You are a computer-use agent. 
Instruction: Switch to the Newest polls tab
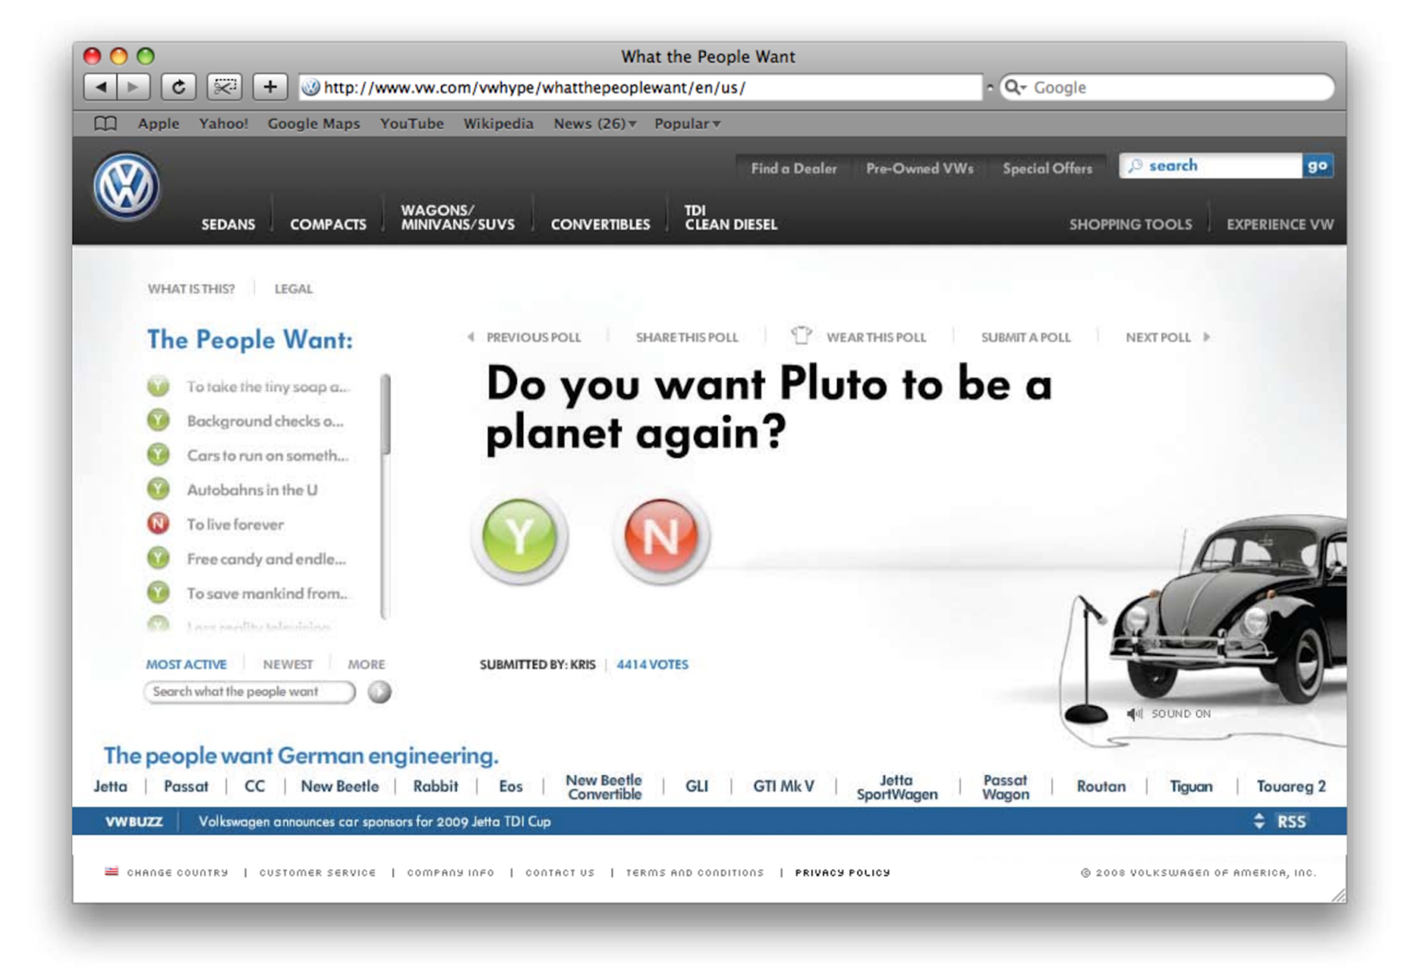[x=287, y=664]
